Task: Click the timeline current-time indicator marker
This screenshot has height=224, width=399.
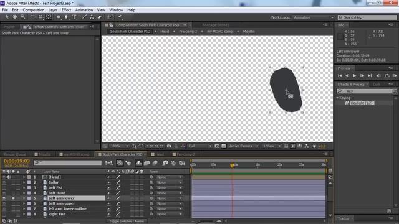Action: pyautogui.click(x=232, y=166)
